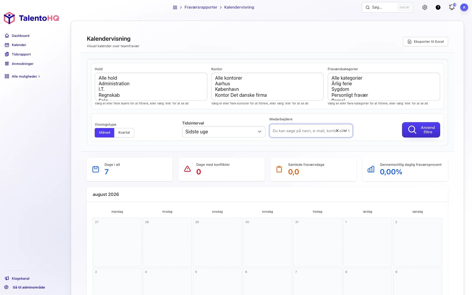Open the help question mark icon
Image resolution: width=472 pixels, height=295 pixels.
coord(438,7)
